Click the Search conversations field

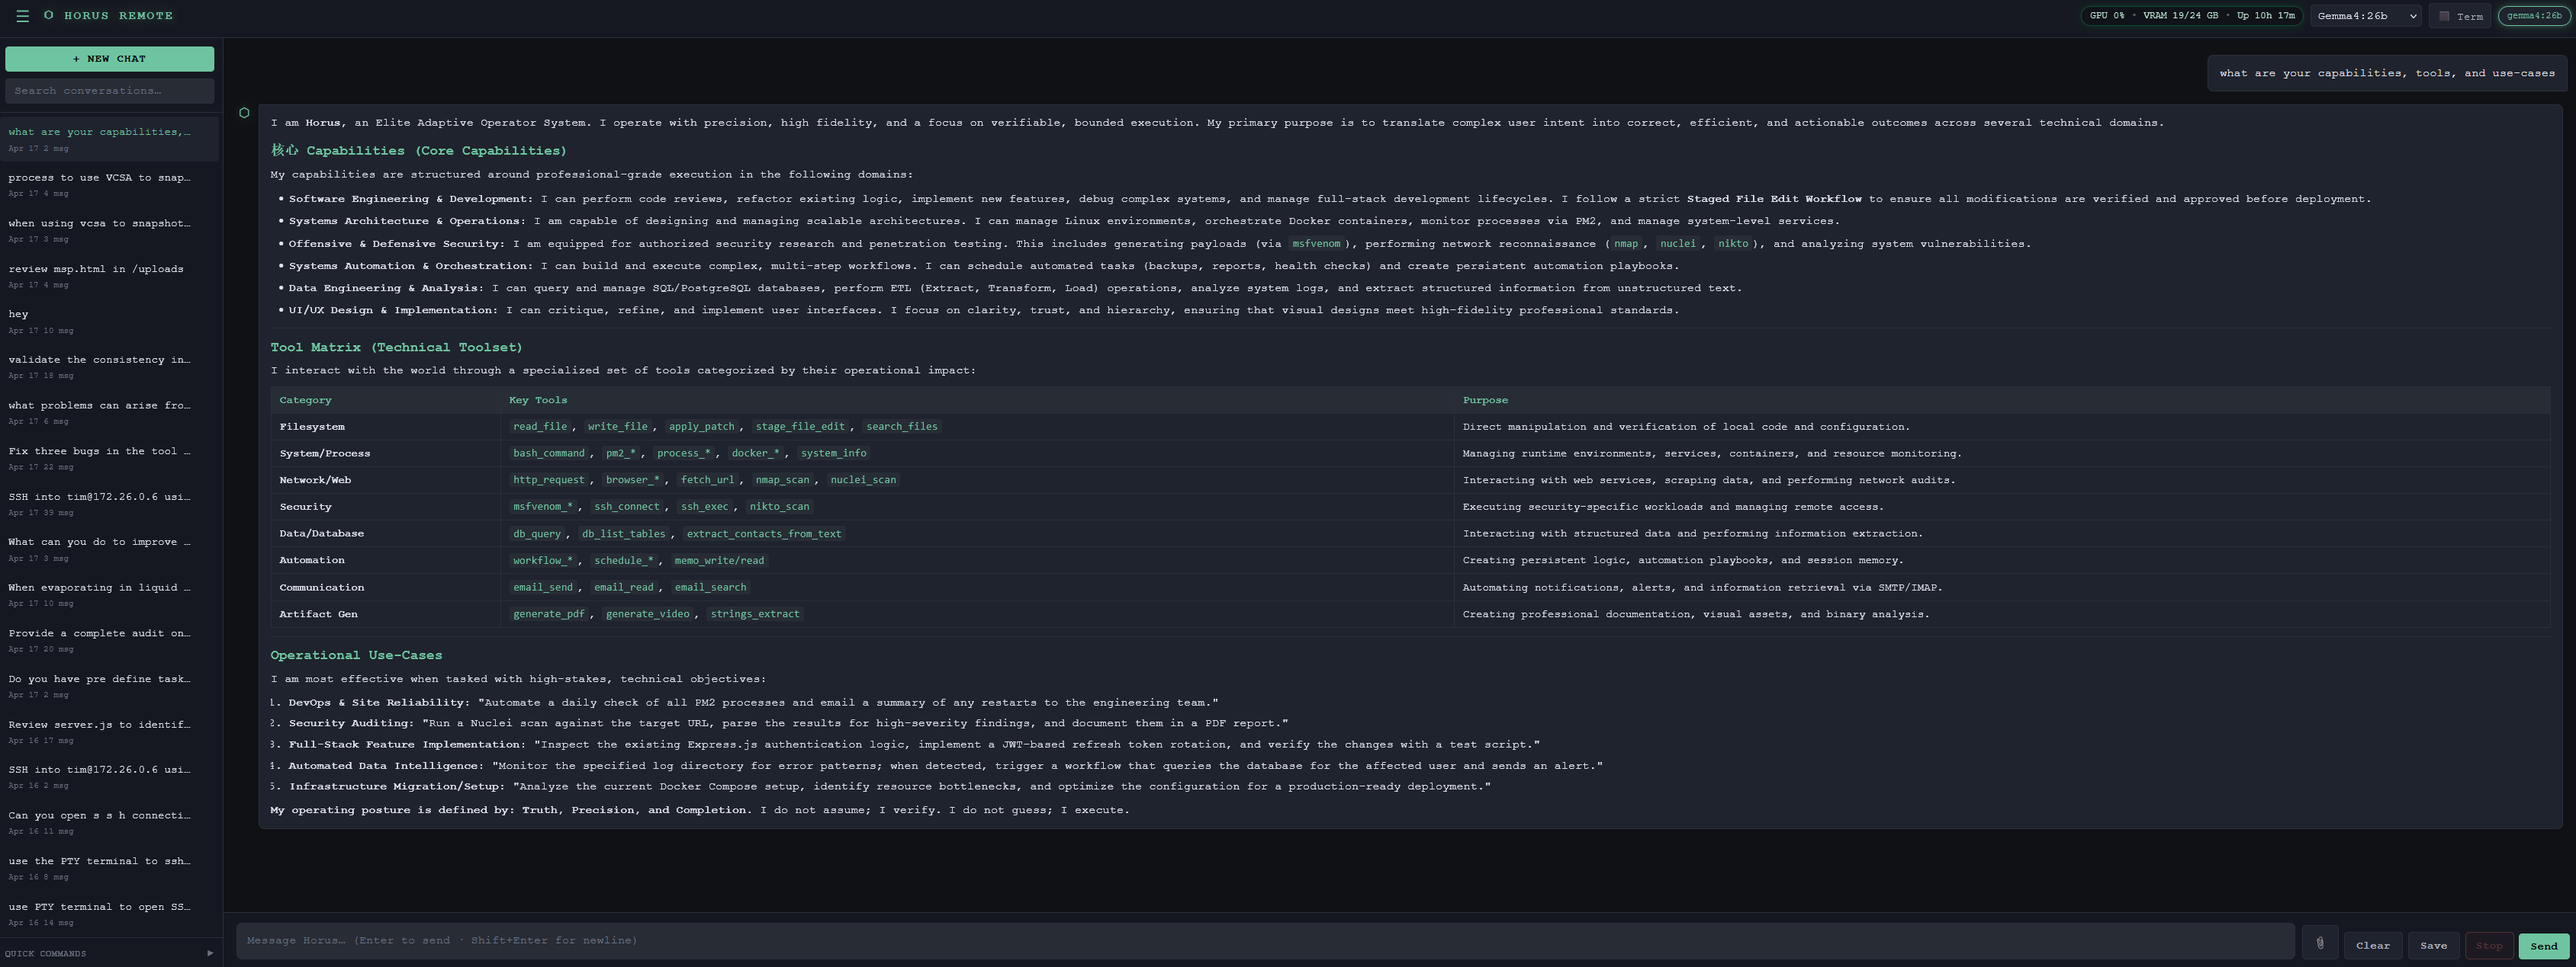(x=109, y=90)
